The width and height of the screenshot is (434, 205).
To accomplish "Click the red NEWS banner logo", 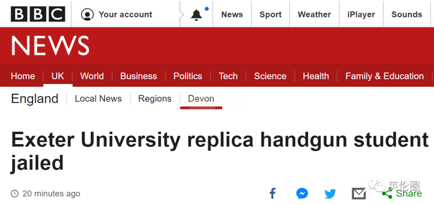I will 50,45.
